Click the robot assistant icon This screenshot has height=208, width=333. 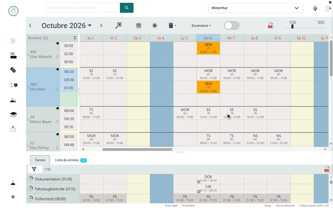tap(315, 8)
